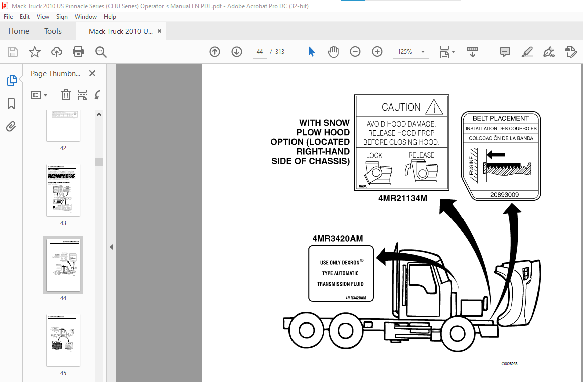Open the Attachments paperclip panel
This screenshot has width=583, height=382.
[x=11, y=127]
